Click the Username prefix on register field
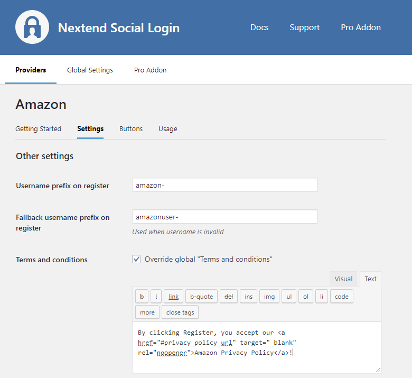412x378 pixels. point(224,185)
